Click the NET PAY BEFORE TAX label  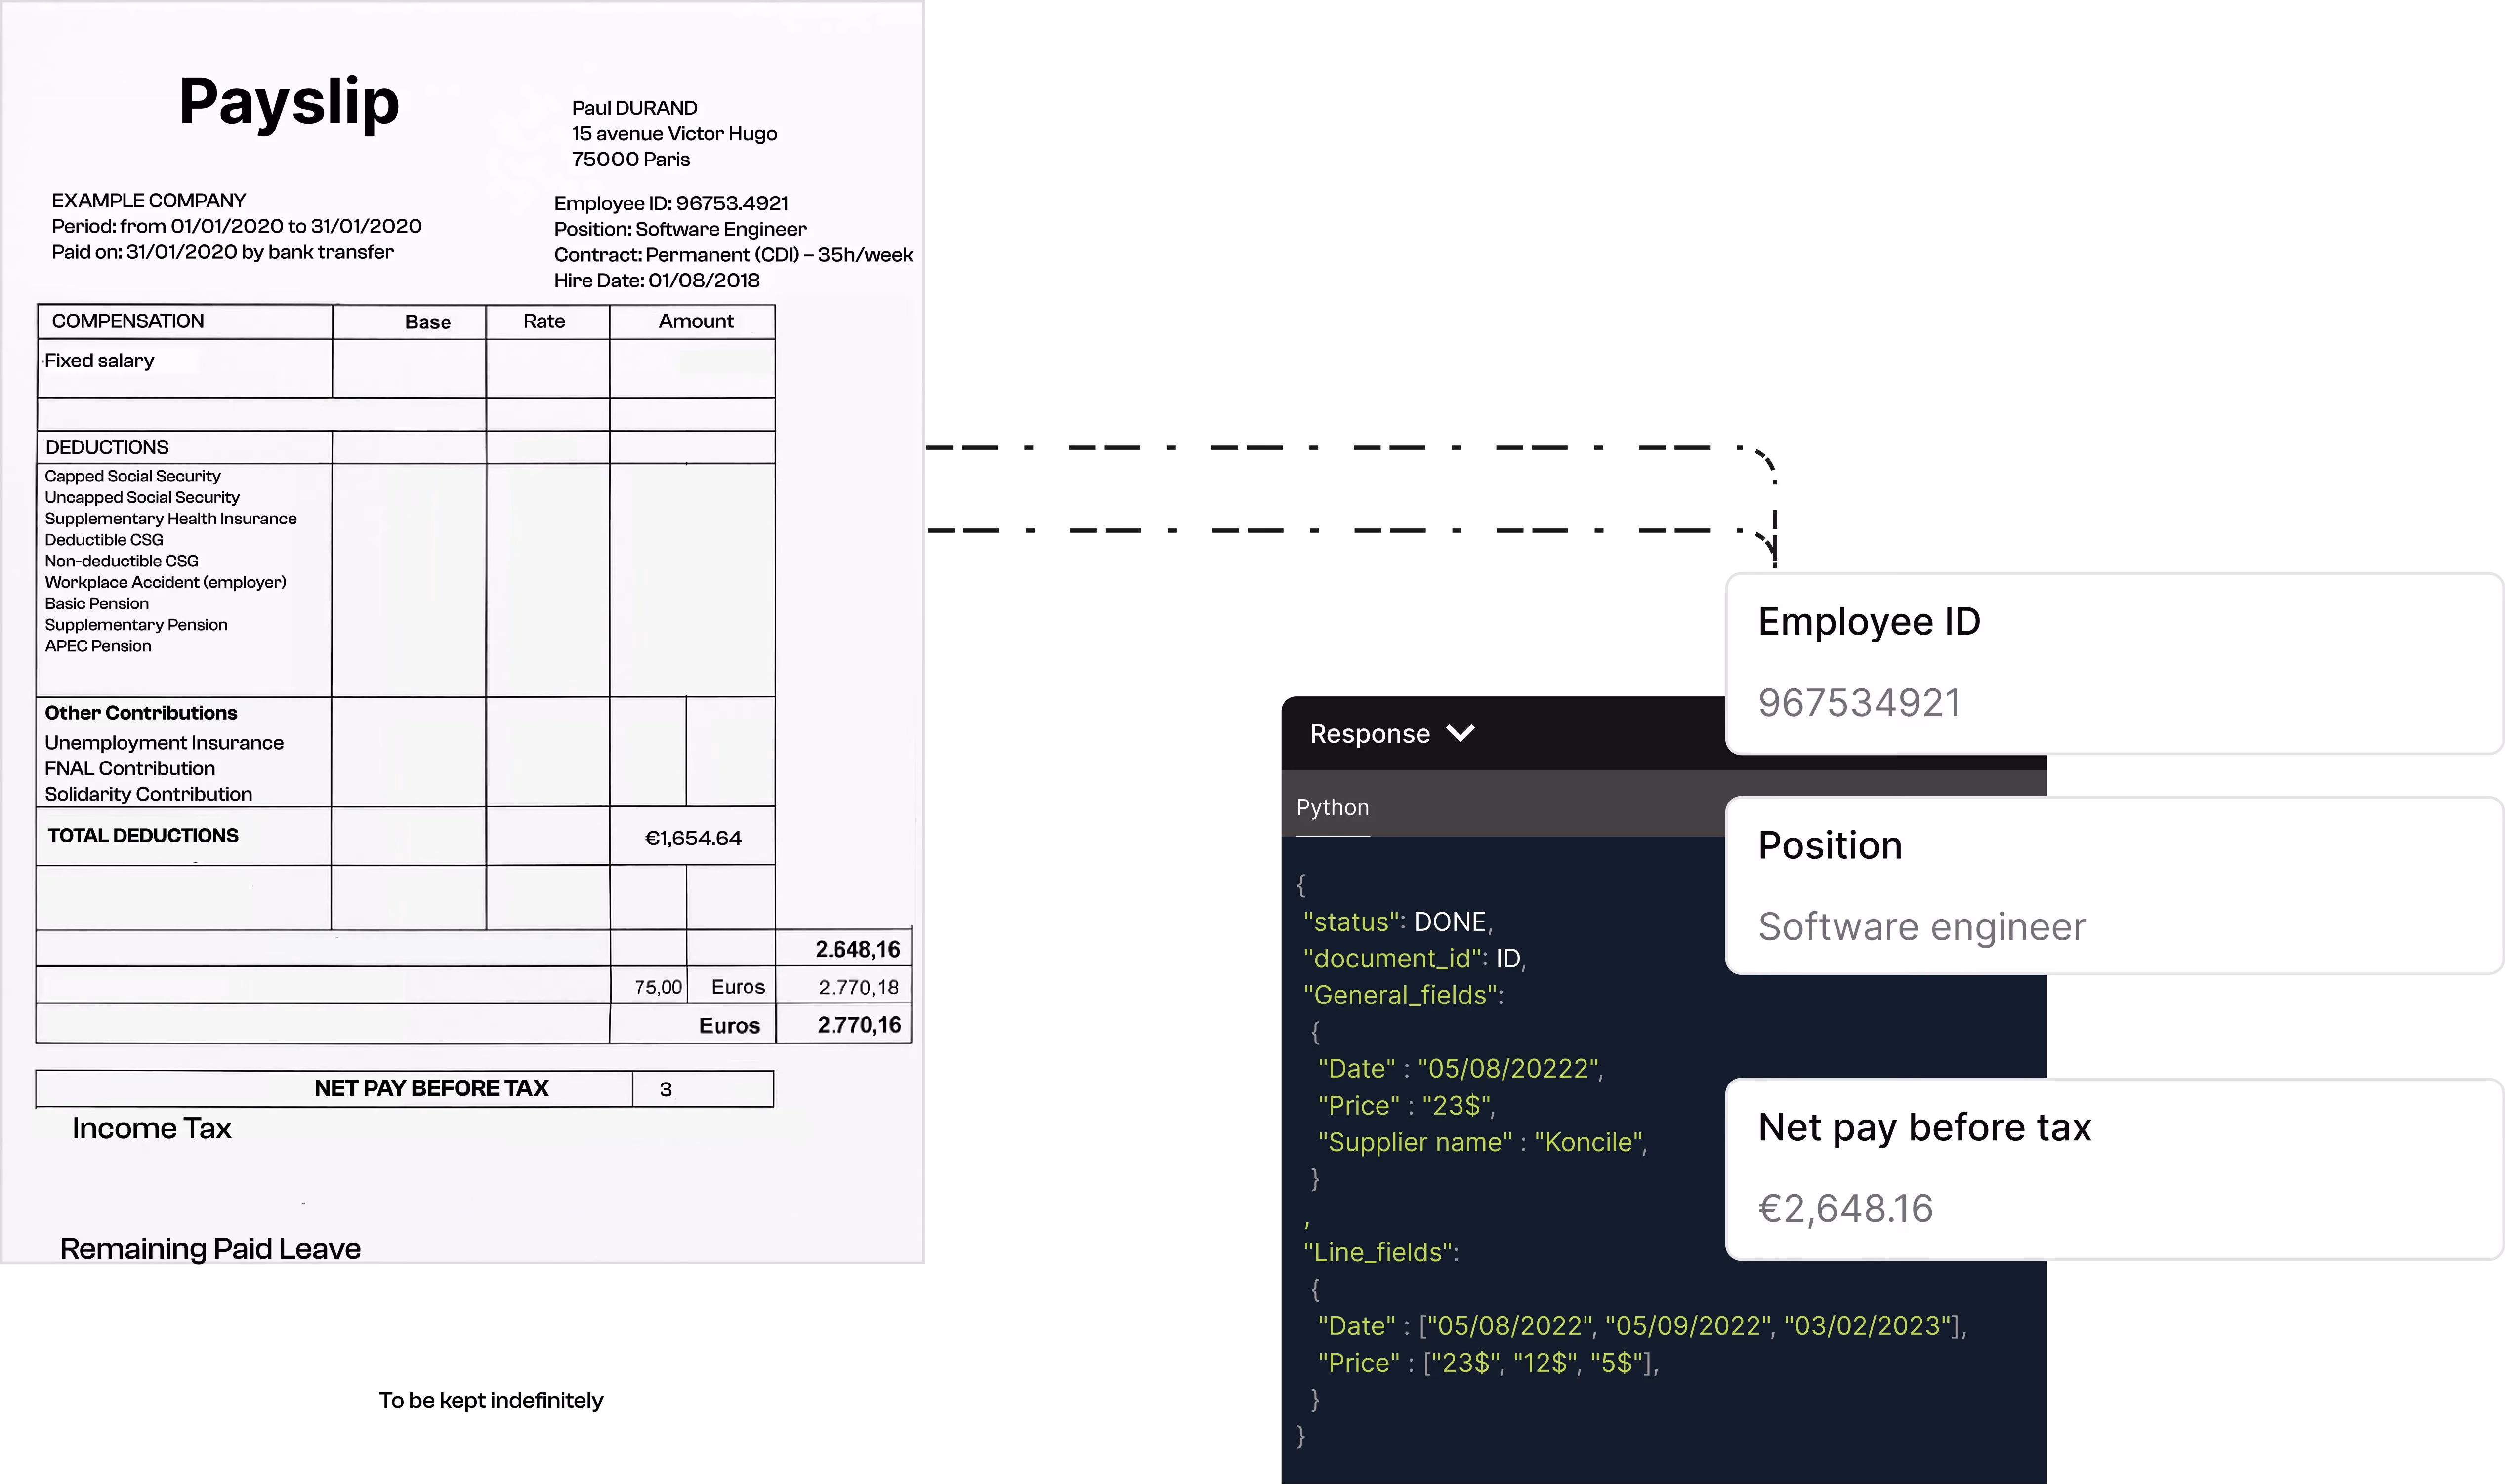tap(431, 1088)
